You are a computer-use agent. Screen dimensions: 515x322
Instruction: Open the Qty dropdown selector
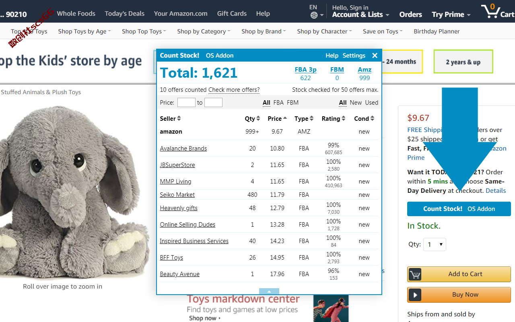(x=435, y=244)
